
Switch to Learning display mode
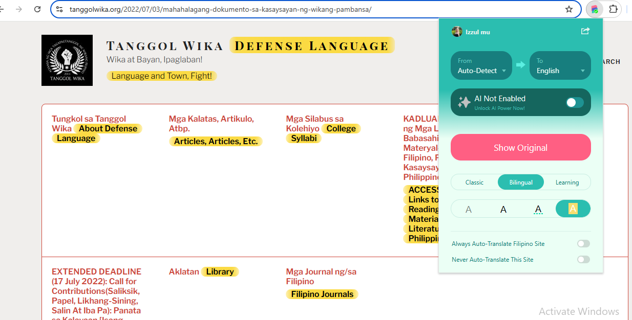click(x=567, y=182)
